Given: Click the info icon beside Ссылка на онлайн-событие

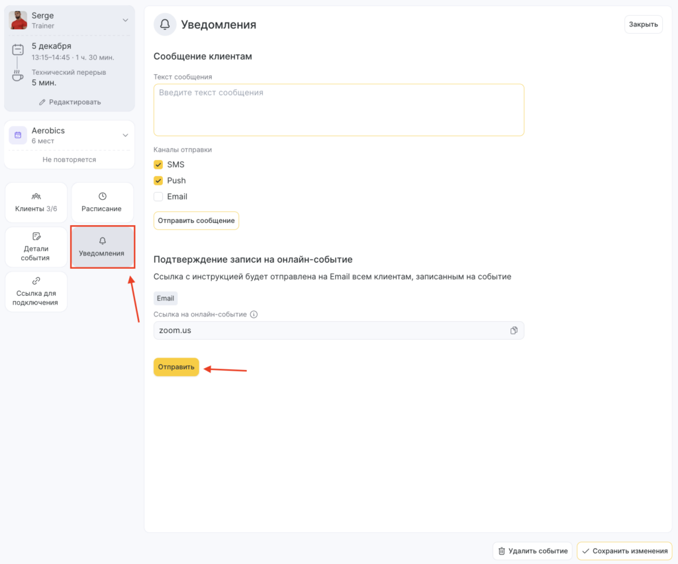Looking at the screenshot, I should [x=254, y=314].
